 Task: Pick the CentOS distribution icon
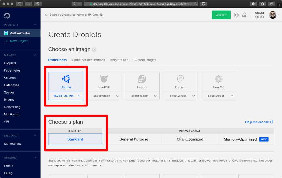point(218,79)
